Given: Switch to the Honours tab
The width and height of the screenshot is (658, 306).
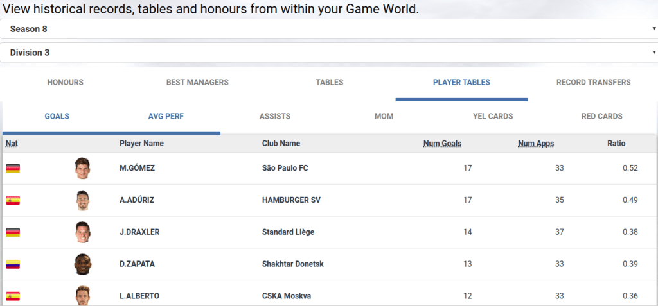Looking at the screenshot, I should click(x=66, y=83).
